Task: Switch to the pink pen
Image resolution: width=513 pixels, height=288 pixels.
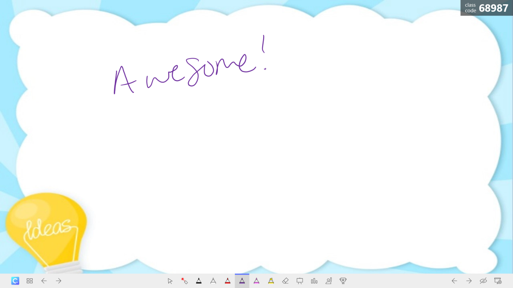Action: 256,281
